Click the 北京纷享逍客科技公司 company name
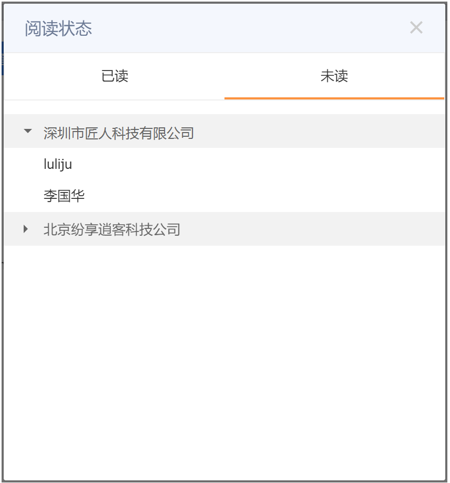450x483 pixels. point(112,229)
